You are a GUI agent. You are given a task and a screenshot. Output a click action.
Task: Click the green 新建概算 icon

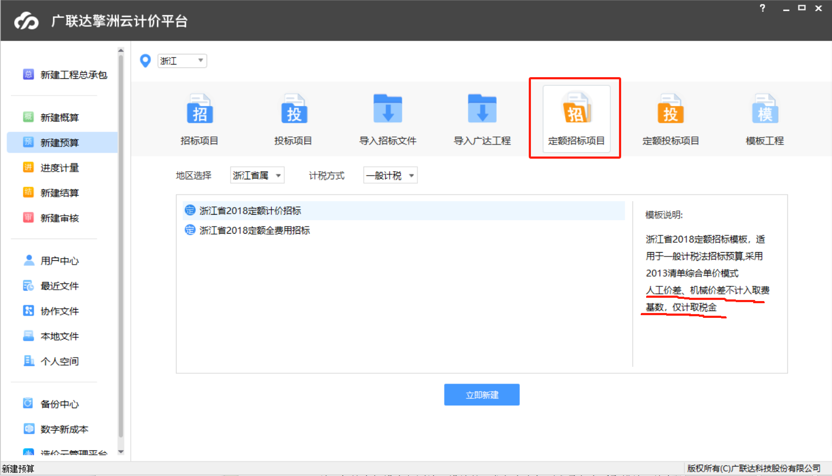(x=28, y=117)
